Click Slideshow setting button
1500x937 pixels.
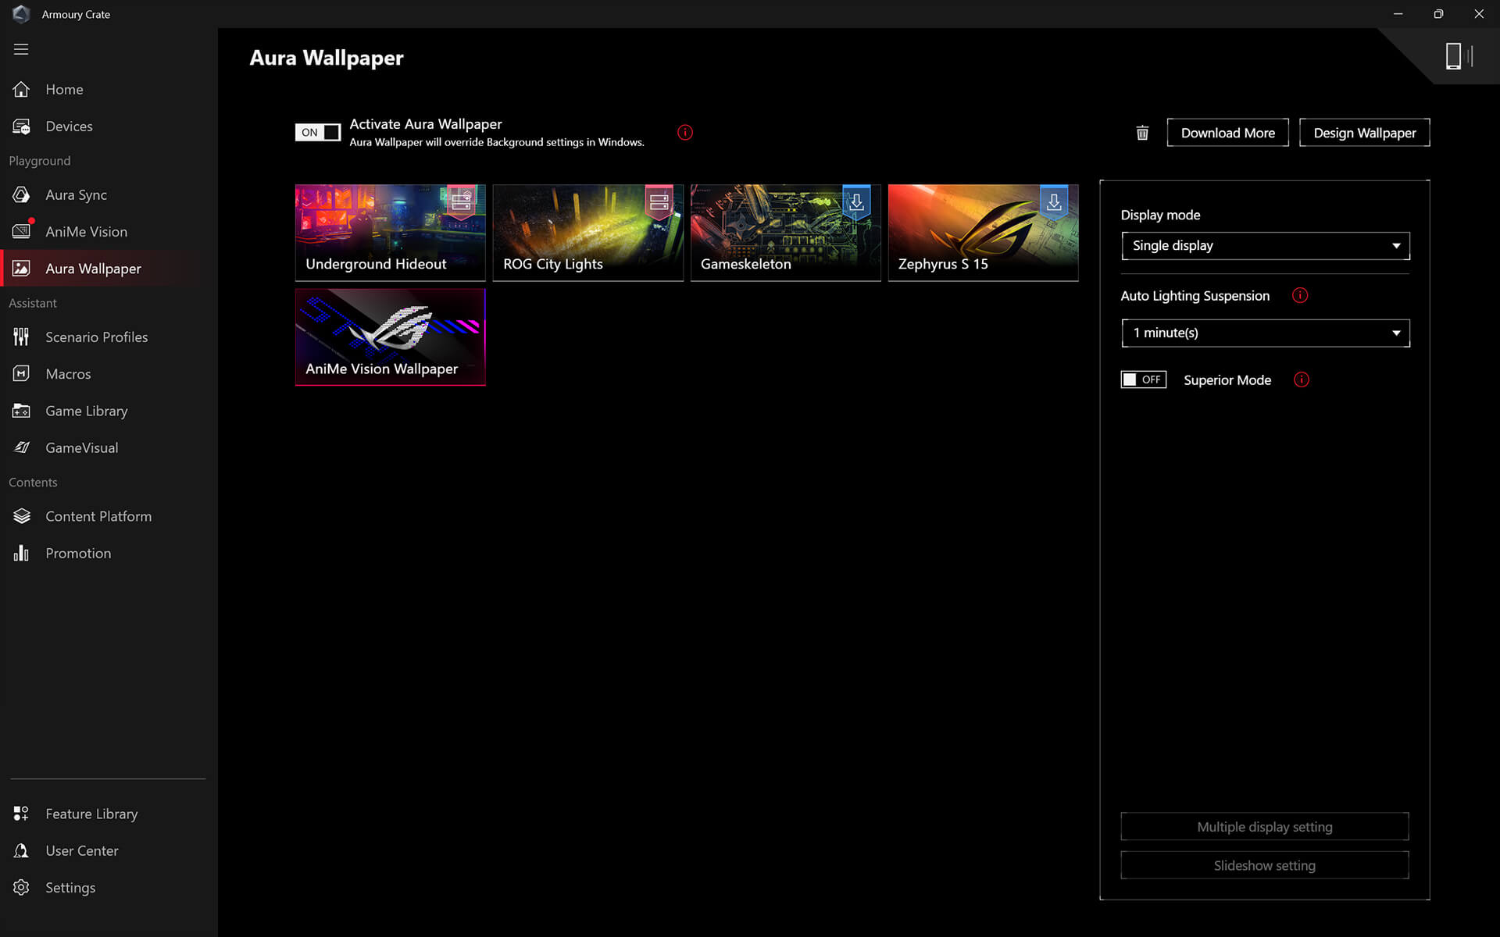click(x=1265, y=865)
